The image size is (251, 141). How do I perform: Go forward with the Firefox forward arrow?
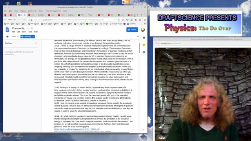(x=24, y=20)
